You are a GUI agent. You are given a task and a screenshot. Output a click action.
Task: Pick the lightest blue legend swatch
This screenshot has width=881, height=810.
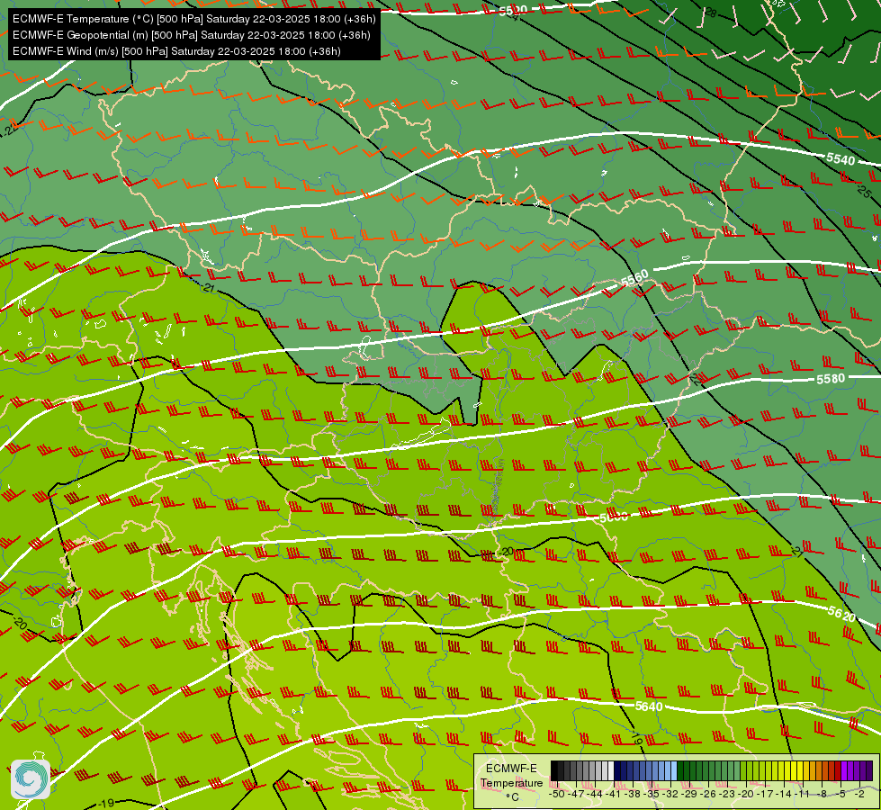tap(674, 770)
